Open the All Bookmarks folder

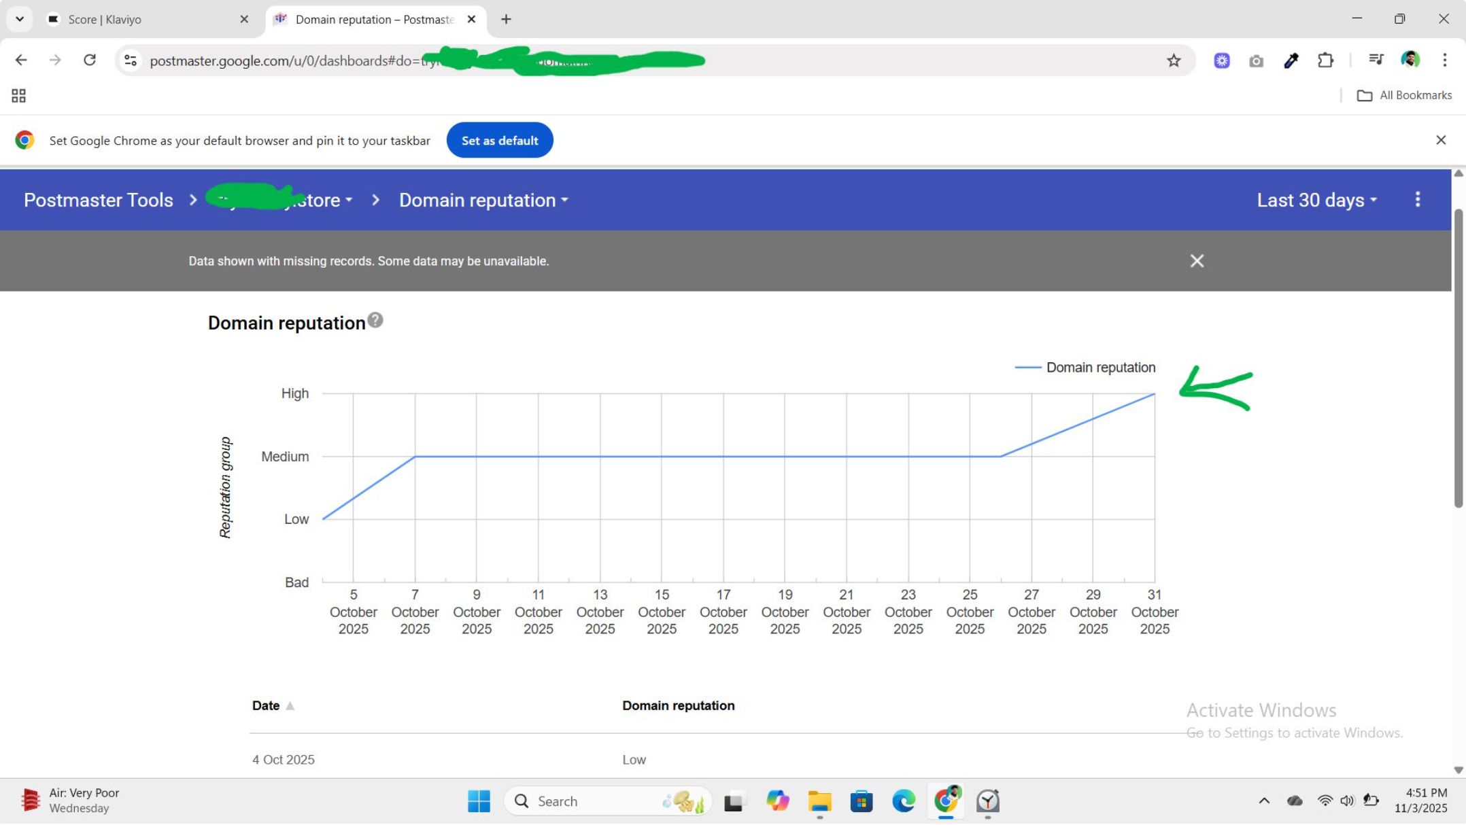coord(1404,96)
